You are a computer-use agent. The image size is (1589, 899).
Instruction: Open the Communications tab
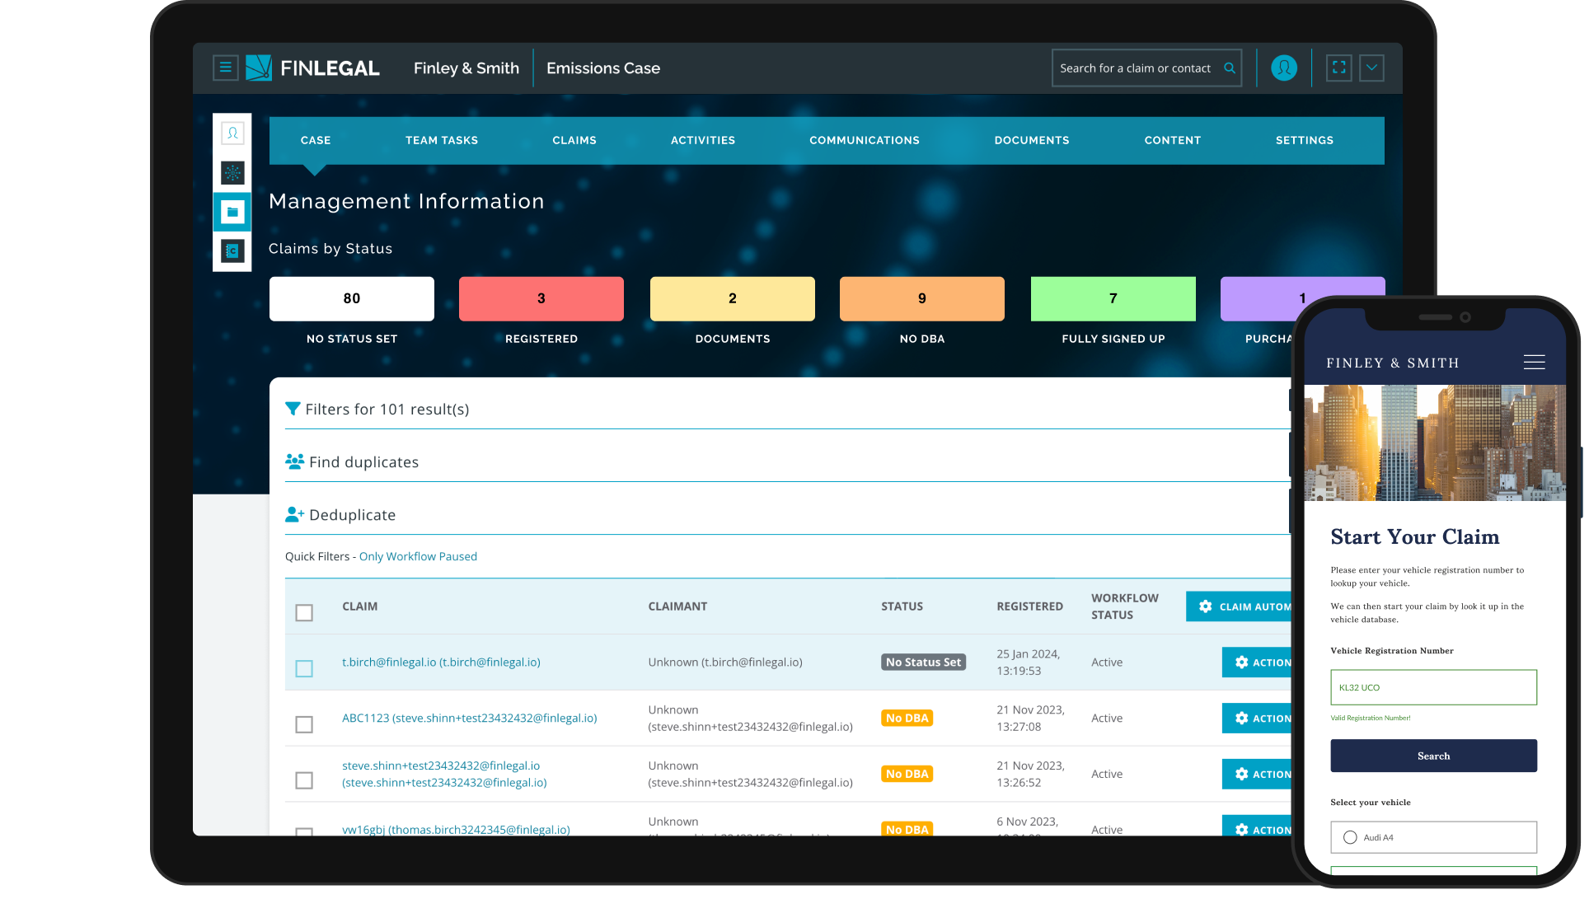click(x=864, y=140)
